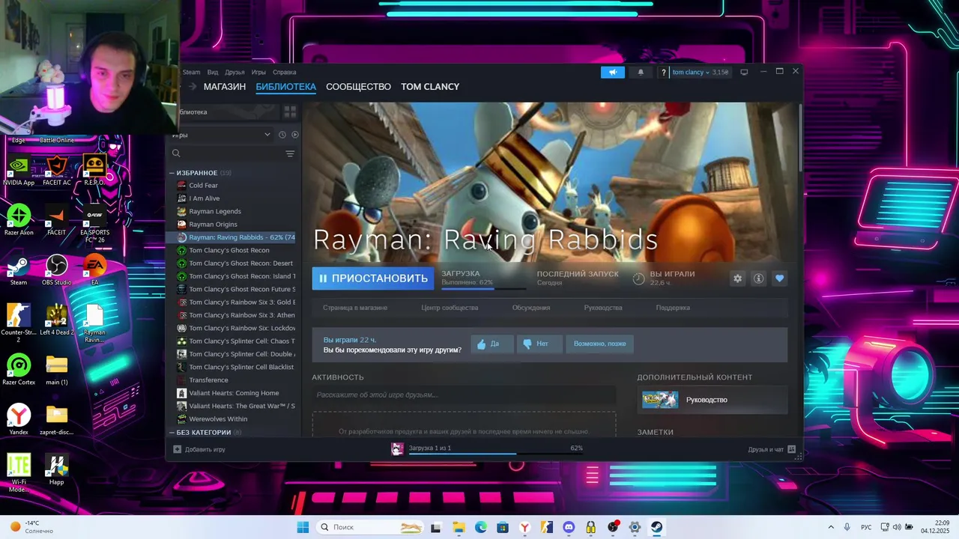This screenshot has width=959, height=539.
Task: Open Центр сообщества link
Action: tap(450, 308)
